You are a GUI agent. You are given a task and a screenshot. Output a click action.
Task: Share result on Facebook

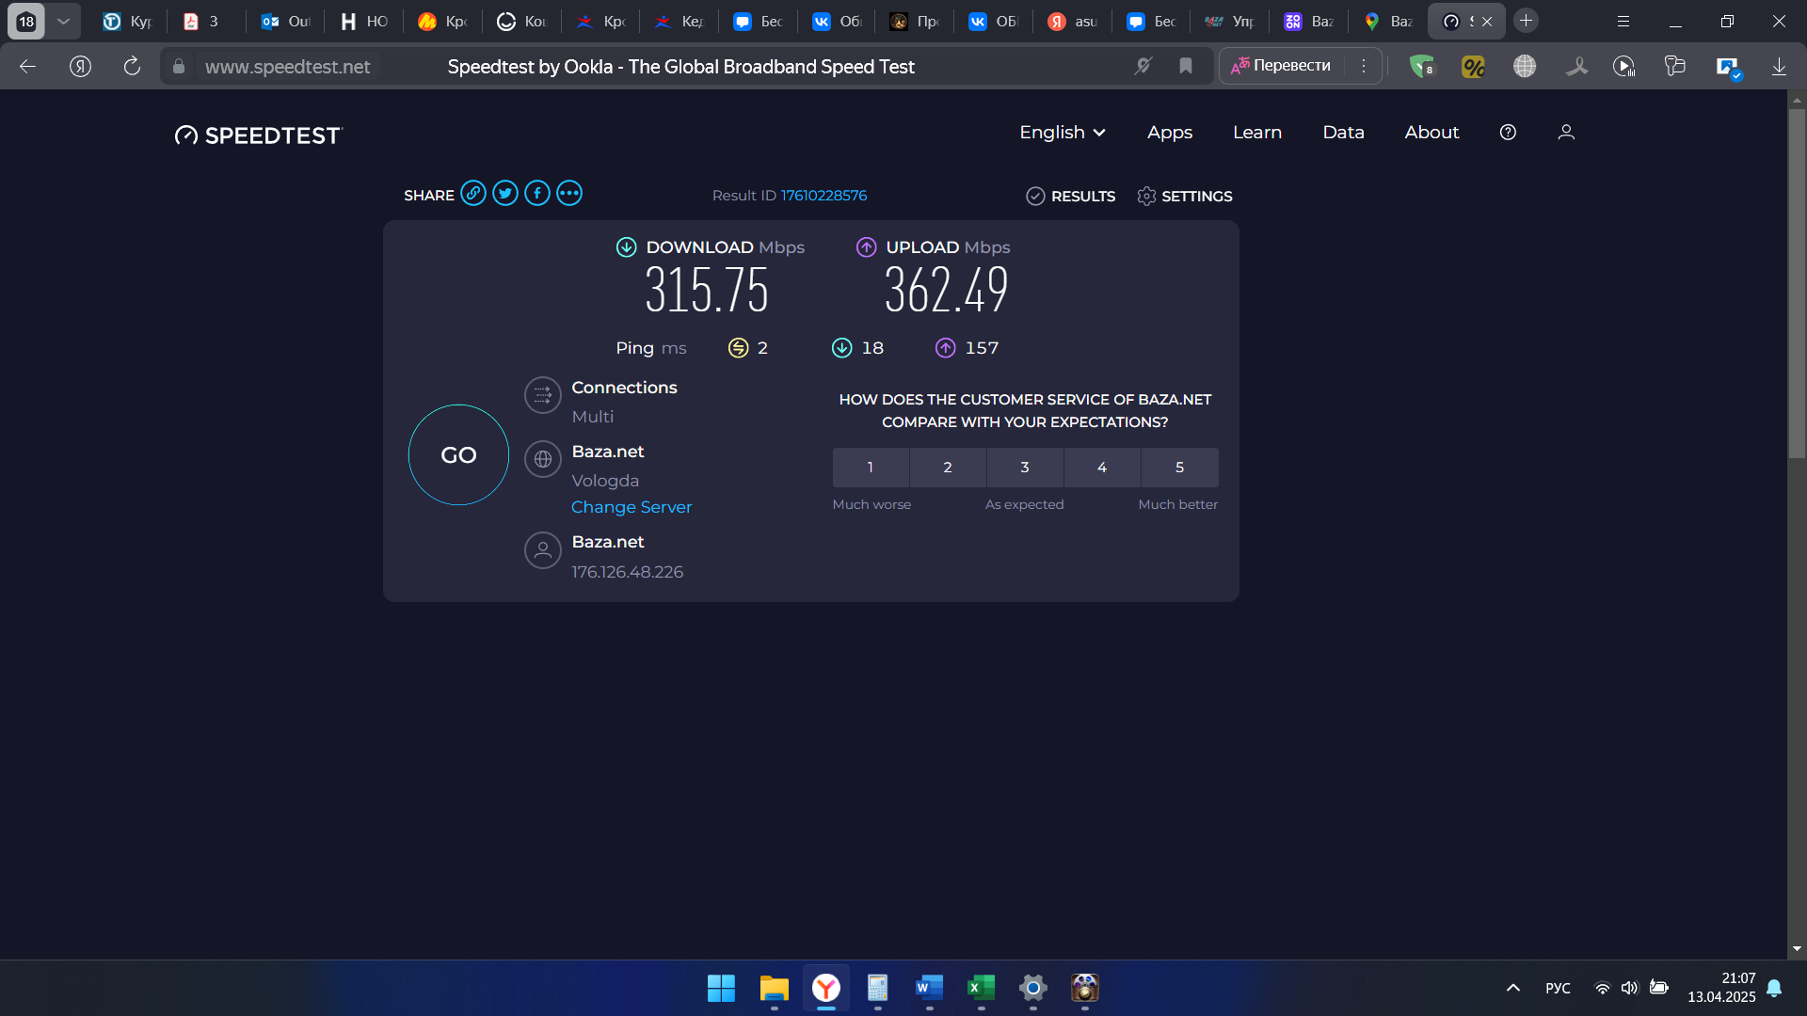point(537,194)
